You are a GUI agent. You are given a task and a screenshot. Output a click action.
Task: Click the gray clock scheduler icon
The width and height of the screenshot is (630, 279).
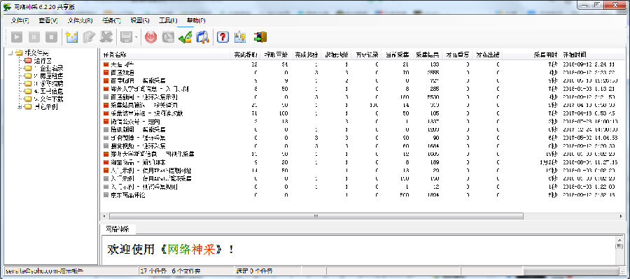point(168,37)
